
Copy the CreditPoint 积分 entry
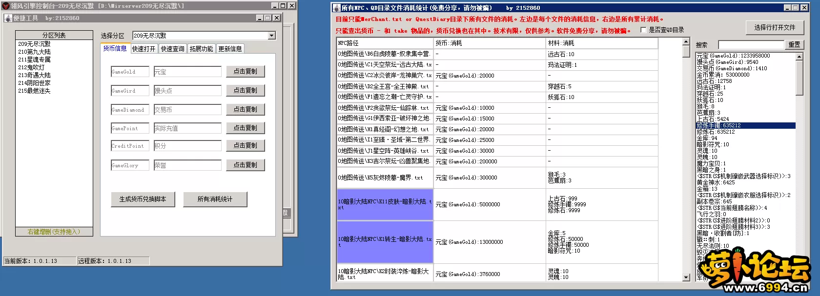[x=245, y=145]
